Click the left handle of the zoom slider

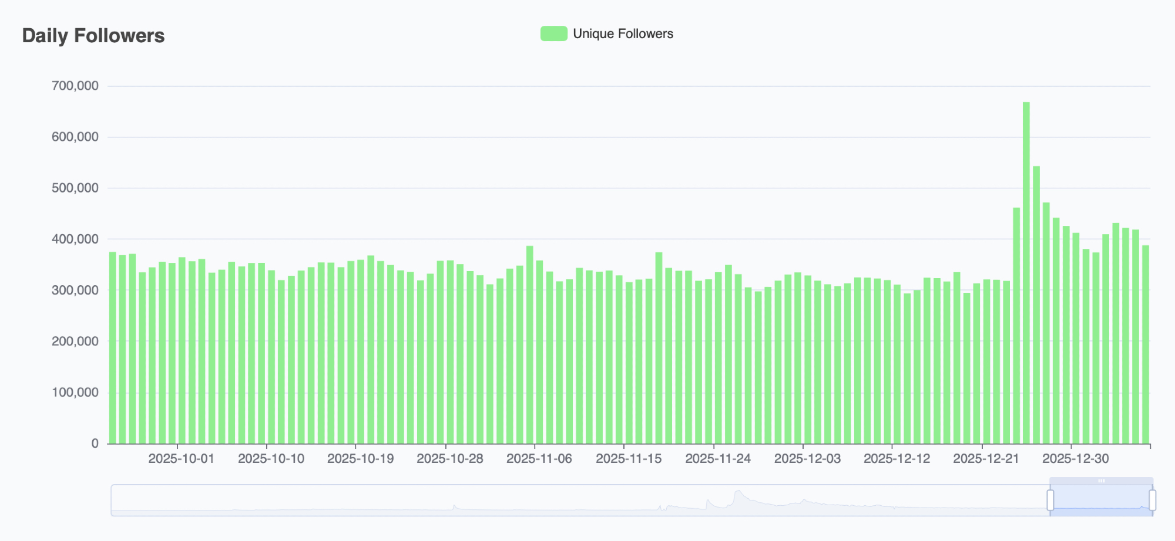point(1050,501)
